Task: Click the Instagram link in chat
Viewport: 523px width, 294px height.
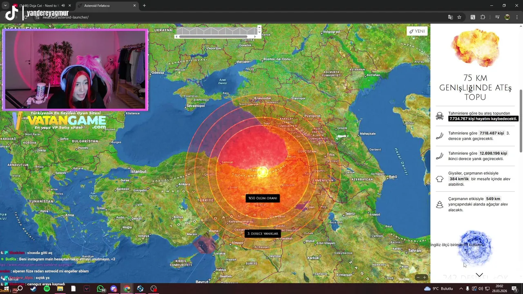Action: coord(36,265)
